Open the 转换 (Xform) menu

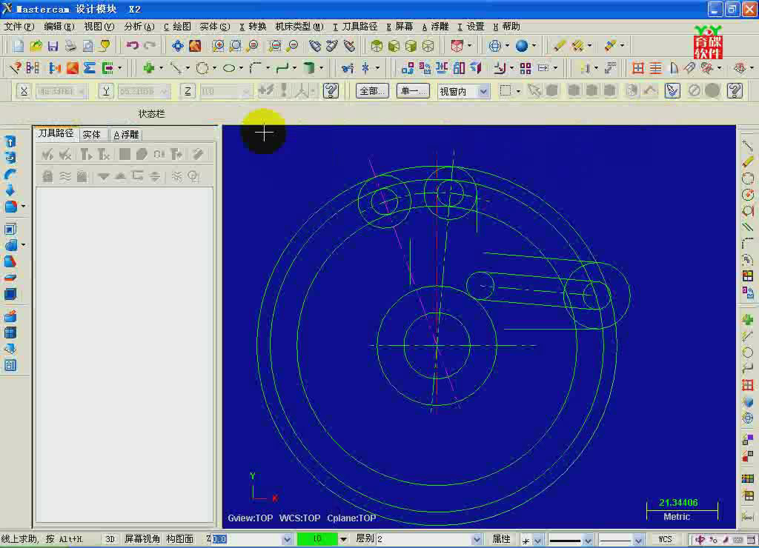pos(253,27)
